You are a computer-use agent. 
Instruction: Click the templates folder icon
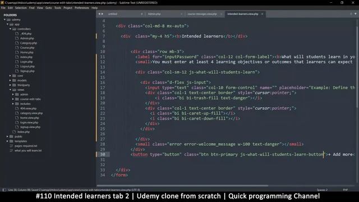coord(11,141)
